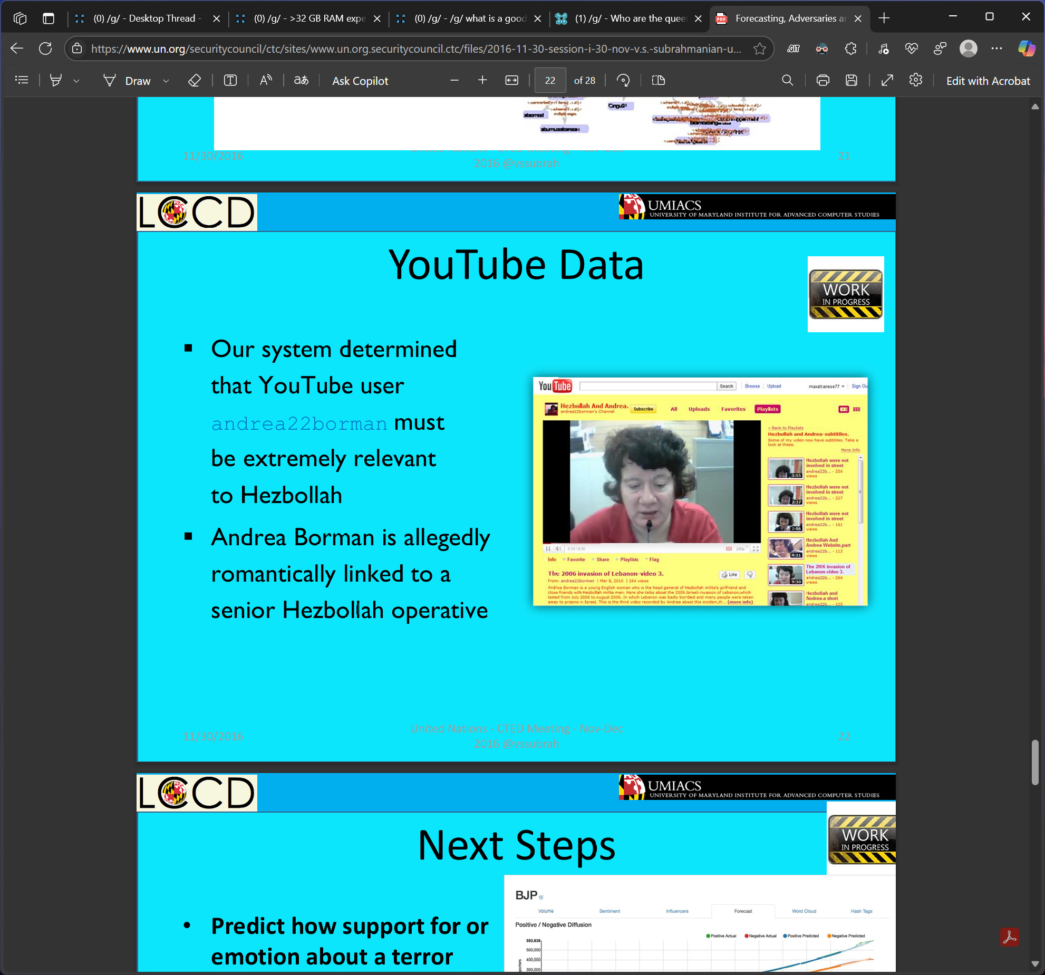Open the PDF table of contents icon
Image resolution: width=1045 pixels, height=975 pixels.
click(22, 80)
